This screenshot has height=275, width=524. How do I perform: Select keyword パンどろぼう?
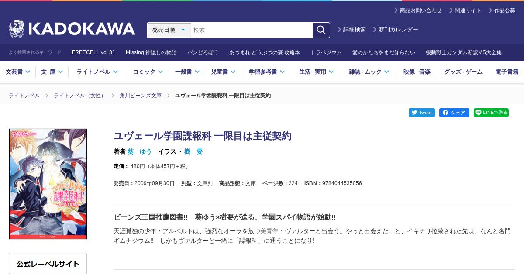click(x=203, y=52)
